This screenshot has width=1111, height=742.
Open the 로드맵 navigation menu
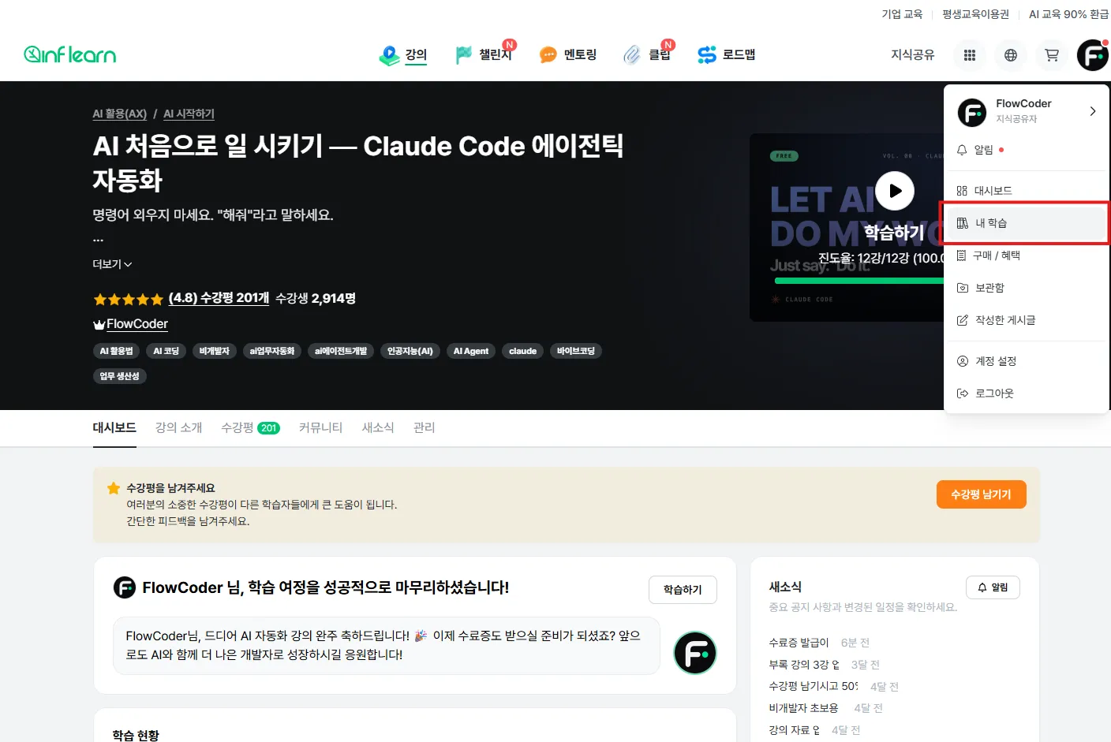727,54
